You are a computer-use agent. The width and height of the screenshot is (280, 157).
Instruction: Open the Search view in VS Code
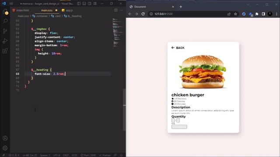click(5, 21)
